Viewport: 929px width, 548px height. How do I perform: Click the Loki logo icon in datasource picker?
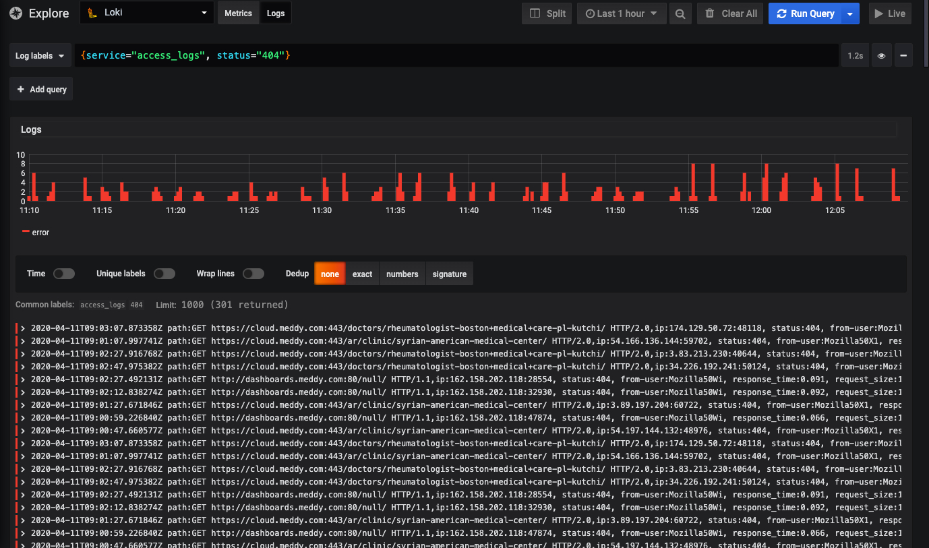tap(92, 13)
